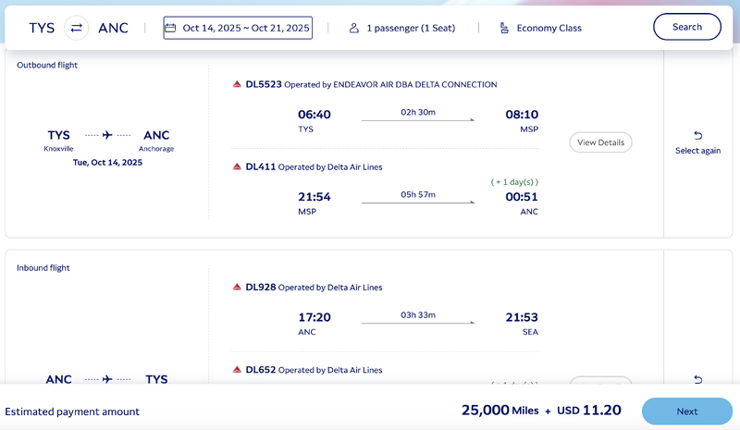
Task: Click the DL5523 flight number
Action: 264,84
